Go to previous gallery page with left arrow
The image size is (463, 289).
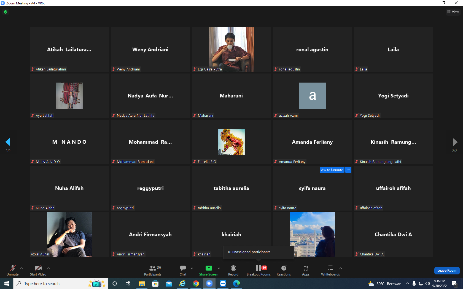8,142
